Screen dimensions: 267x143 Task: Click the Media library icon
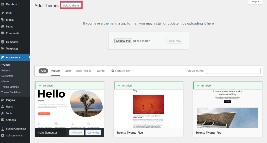pyautogui.click(x=3, y=20)
